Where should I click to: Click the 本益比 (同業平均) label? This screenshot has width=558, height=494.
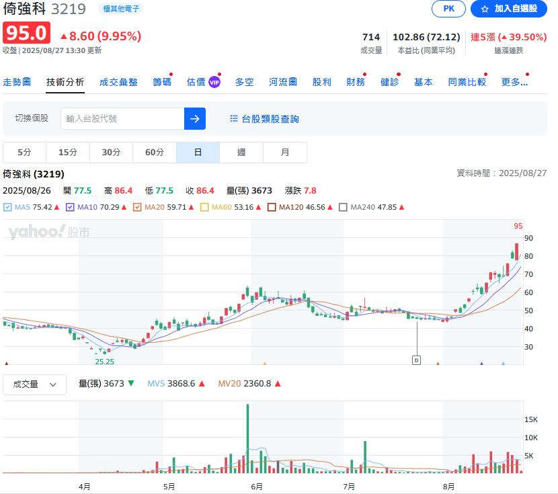coord(426,50)
